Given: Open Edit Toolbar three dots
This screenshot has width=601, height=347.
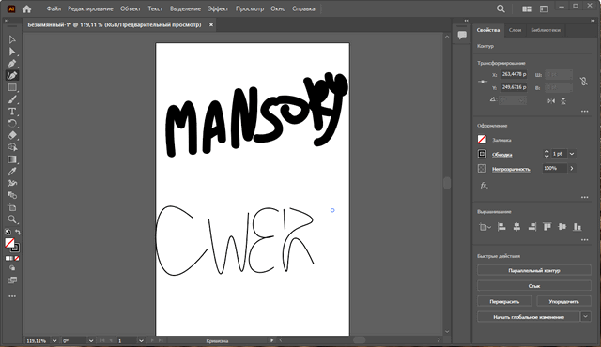Looking at the screenshot, I should [x=12, y=296].
